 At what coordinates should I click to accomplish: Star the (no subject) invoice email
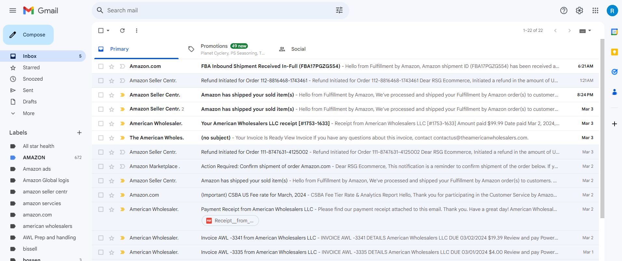(112, 138)
